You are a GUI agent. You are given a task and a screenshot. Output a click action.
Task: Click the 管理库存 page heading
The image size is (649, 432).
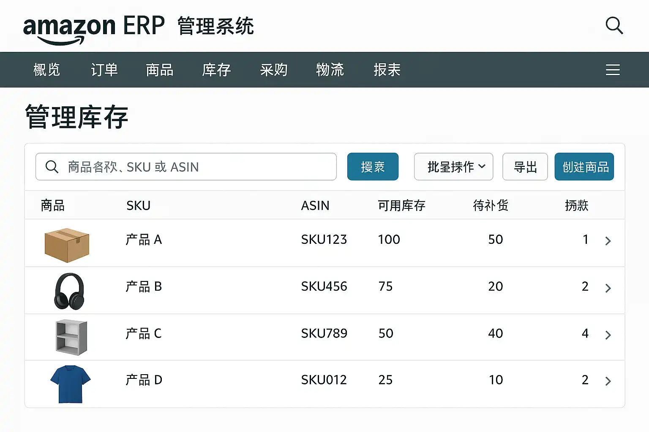click(76, 117)
